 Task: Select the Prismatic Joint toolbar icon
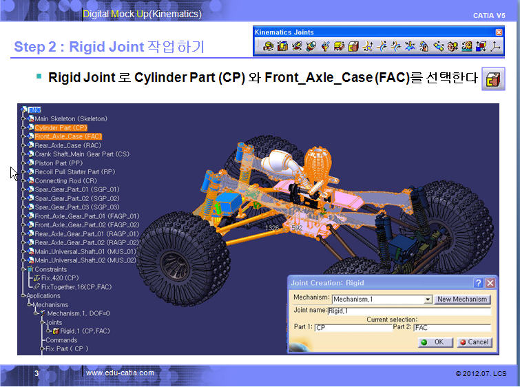[x=282, y=46]
